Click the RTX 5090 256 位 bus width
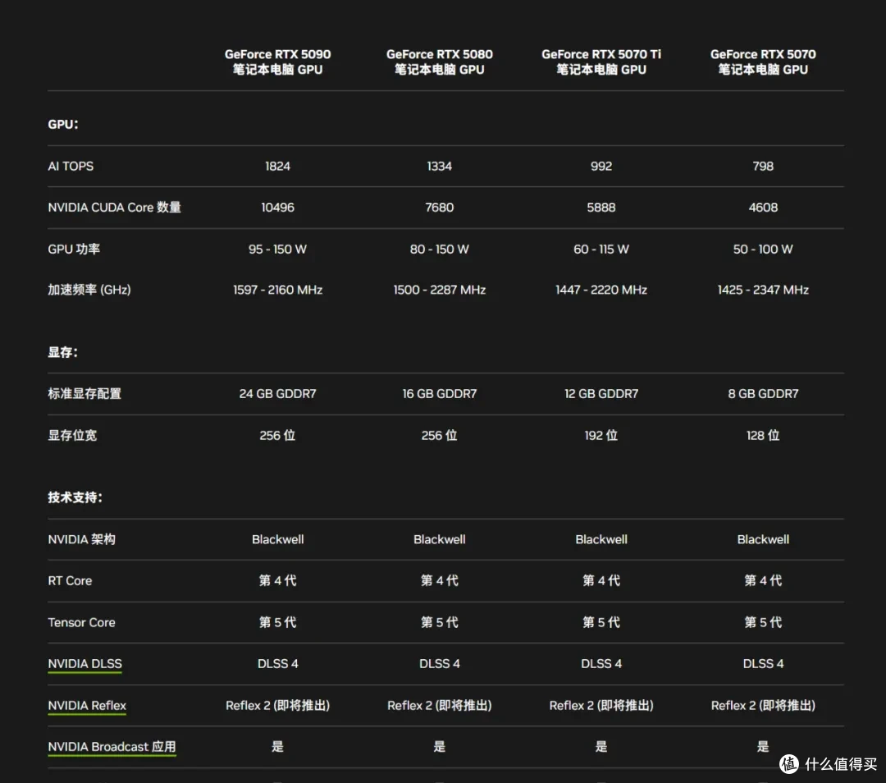The width and height of the screenshot is (886, 783). [x=277, y=435]
